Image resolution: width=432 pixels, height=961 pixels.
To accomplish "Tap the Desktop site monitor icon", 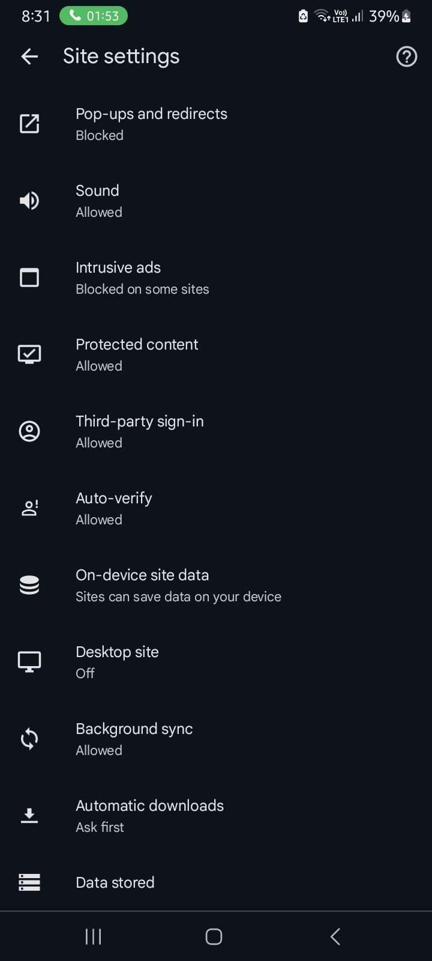I will [x=29, y=662].
